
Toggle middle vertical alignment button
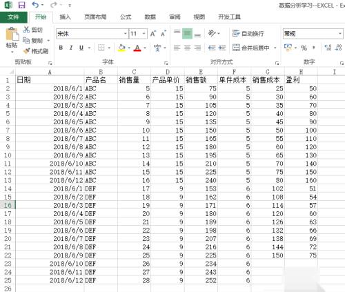point(187,34)
